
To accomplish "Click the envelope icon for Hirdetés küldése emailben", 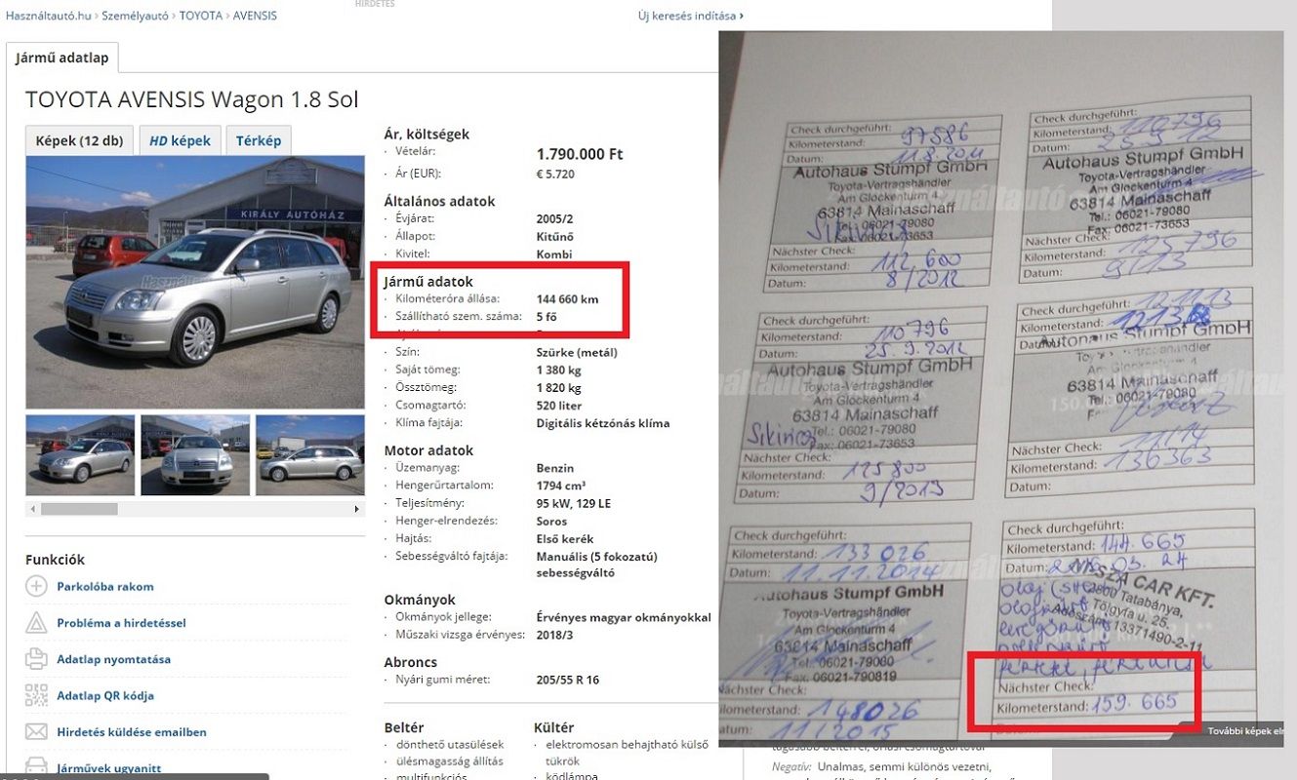I will click(x=36, y=731).
